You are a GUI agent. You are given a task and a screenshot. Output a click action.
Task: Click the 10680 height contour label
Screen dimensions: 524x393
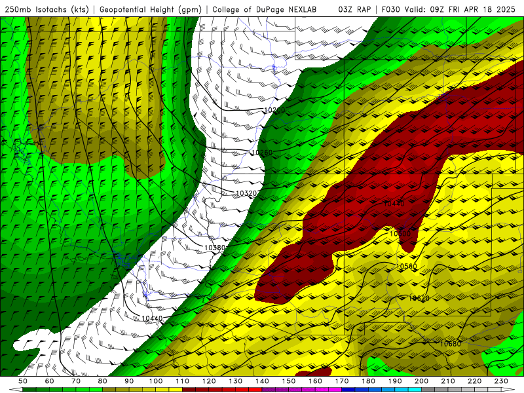[451, 343]
